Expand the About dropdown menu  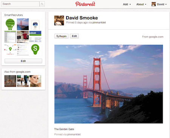(141, 4)
